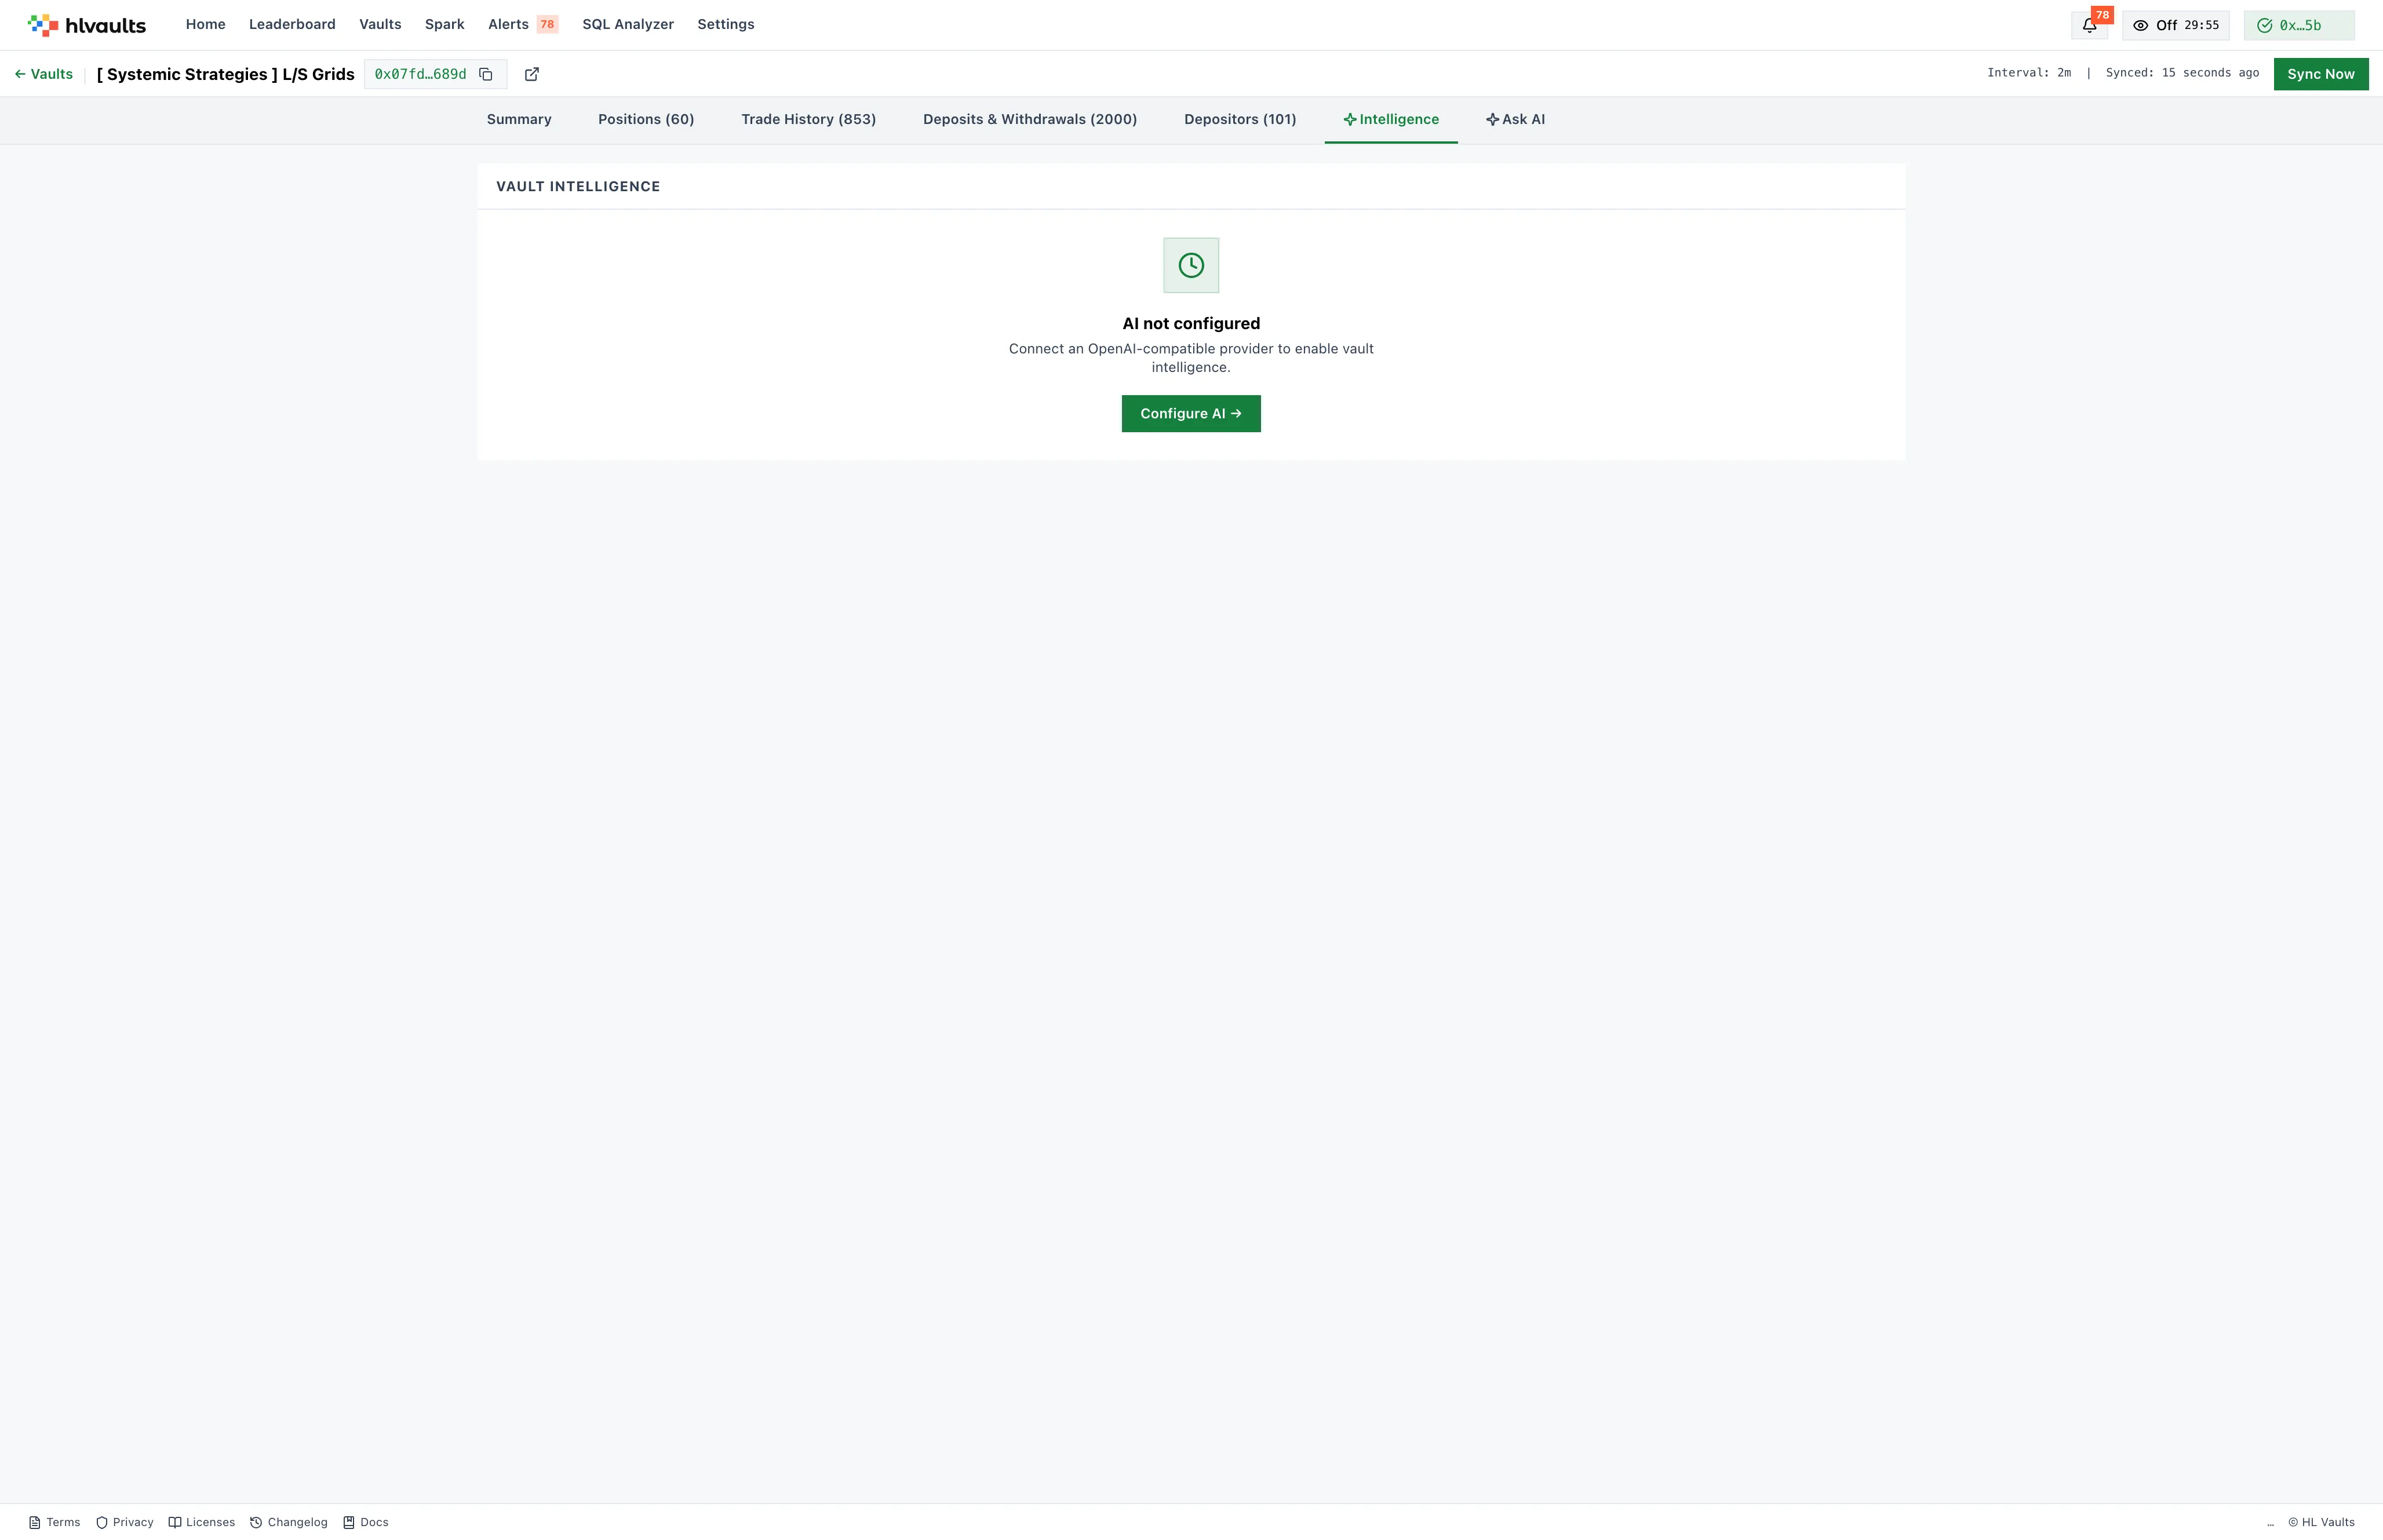Open the Privacy footer link

[x=125, y=1522]
